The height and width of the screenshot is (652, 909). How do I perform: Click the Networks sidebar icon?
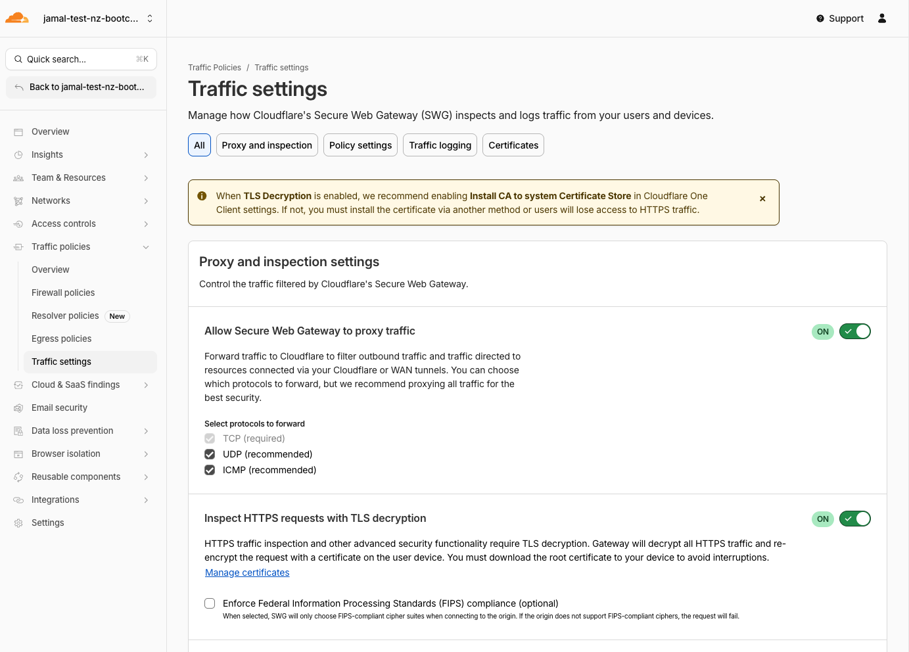(18, 201)
